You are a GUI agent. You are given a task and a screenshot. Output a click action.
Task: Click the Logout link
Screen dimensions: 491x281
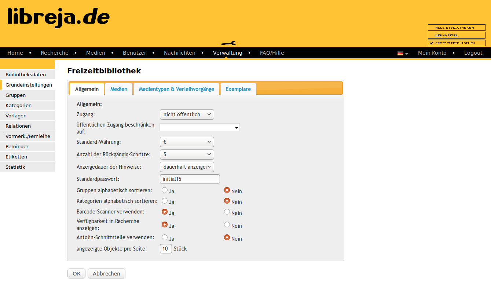(473, 53)
